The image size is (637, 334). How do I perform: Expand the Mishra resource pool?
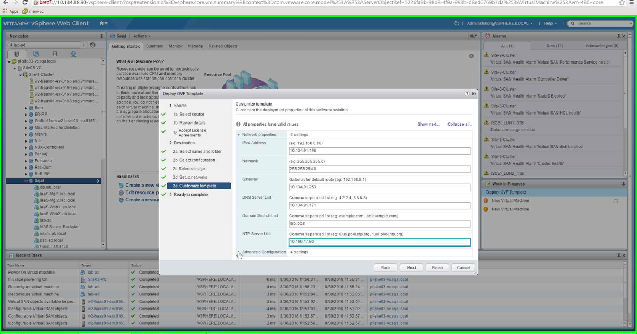click(x=26, y=134)
